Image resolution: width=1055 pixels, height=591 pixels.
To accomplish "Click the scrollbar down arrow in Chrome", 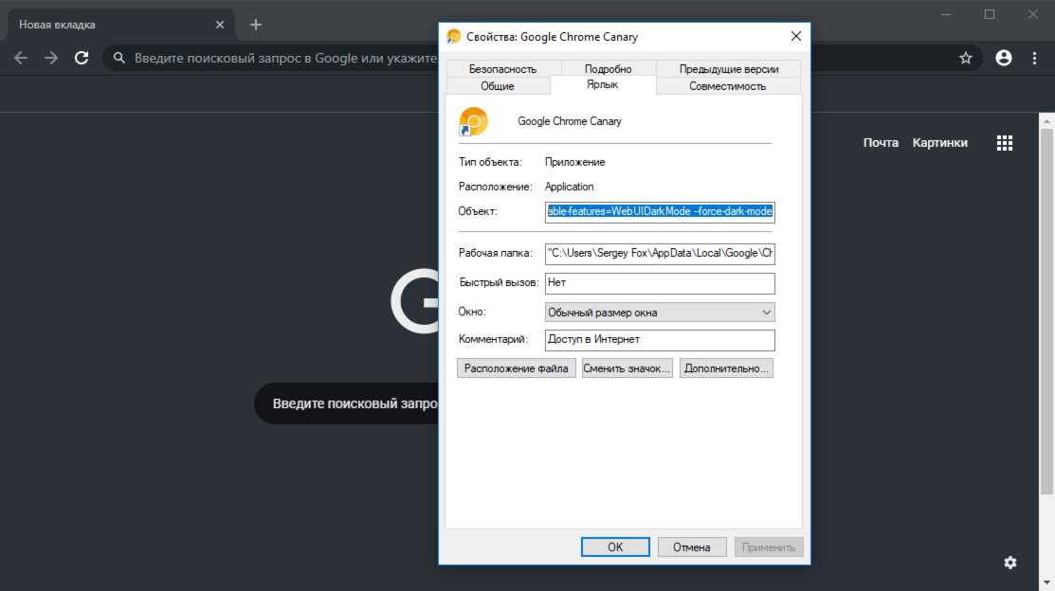I will click(x=1046, y=582).
